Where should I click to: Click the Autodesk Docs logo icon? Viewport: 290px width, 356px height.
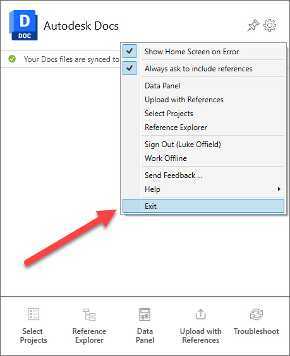(x=23, y=25)
